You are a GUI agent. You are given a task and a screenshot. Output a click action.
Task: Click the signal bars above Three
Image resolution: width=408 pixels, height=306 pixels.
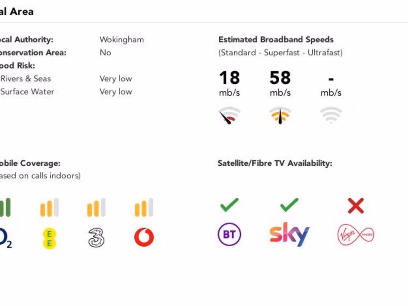point(96,208)
